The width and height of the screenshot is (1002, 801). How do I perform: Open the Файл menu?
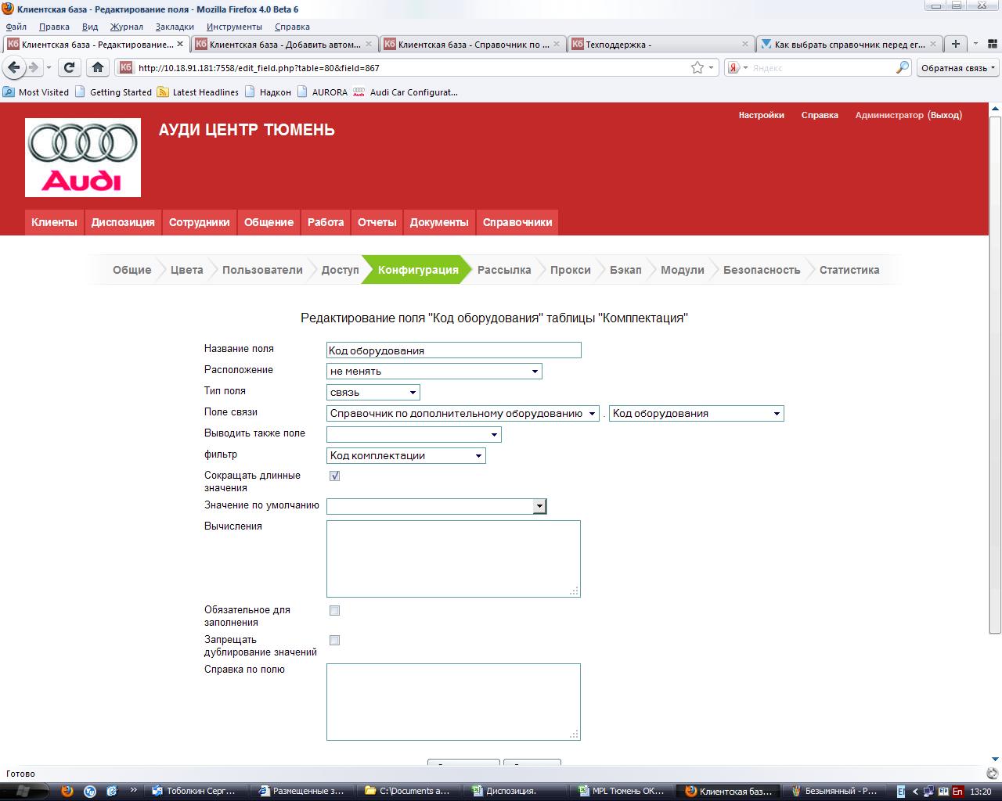coord(16,27)
